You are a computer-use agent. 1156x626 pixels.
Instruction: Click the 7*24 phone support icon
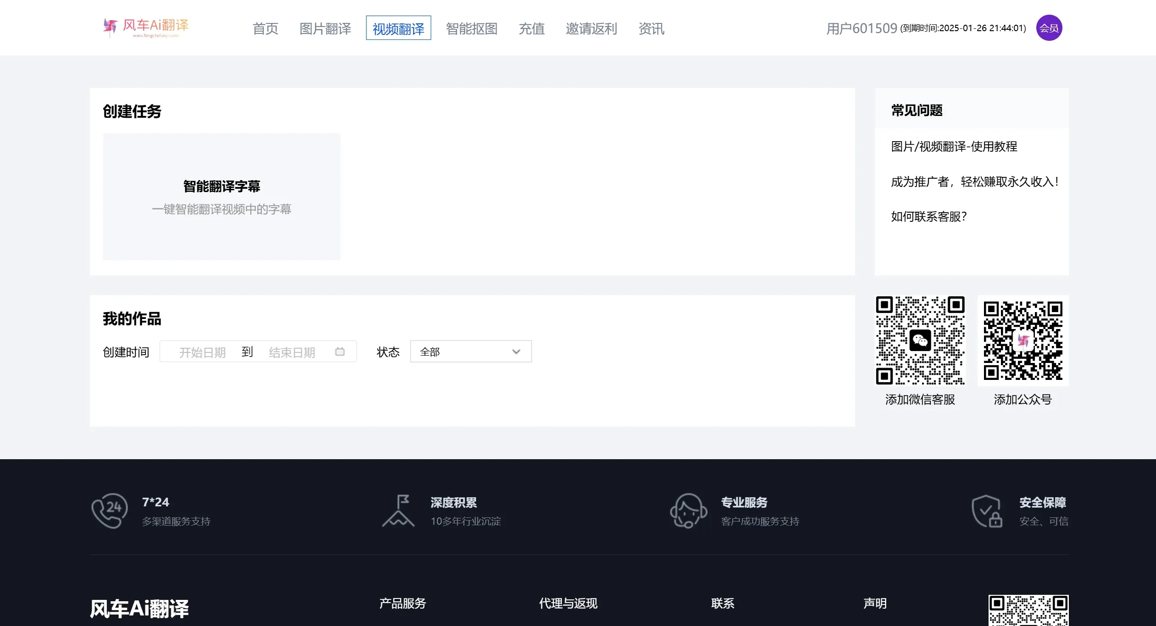coord(110,511)
